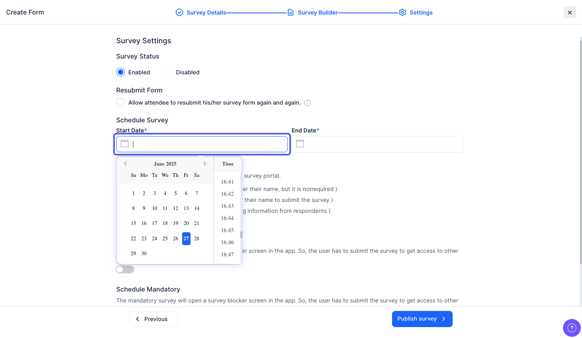582x338 pixels.
Task: Focus the End Date input field
Action: tap(377, 144)
